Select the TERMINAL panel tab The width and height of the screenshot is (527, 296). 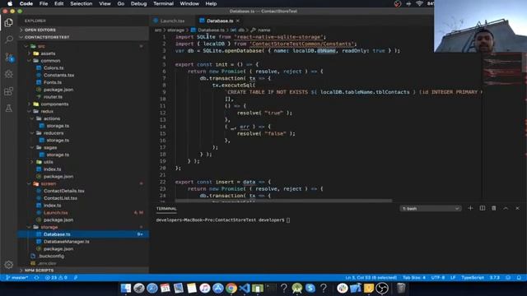166,208
